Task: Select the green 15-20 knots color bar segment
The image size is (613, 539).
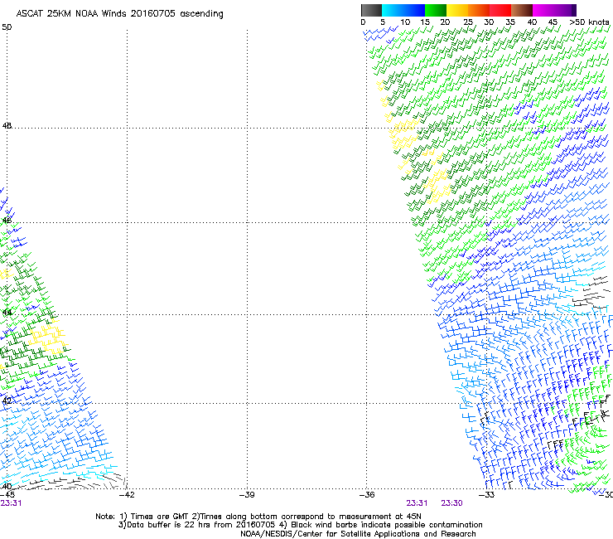Action: pyautogui.click(x=436, y=10)
